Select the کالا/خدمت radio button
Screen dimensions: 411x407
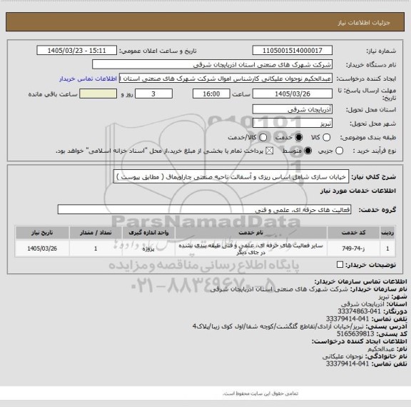(263, 137)
